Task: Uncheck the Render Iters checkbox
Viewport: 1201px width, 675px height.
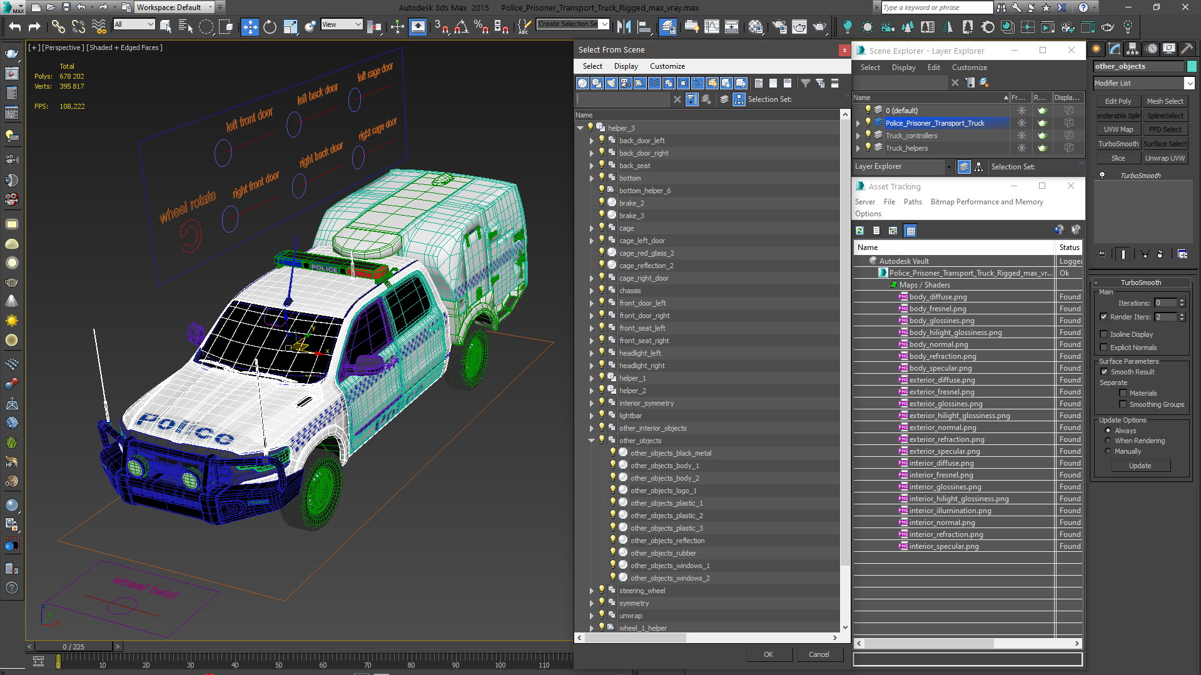Action: pyautogui.click(x=1103, y=317)
